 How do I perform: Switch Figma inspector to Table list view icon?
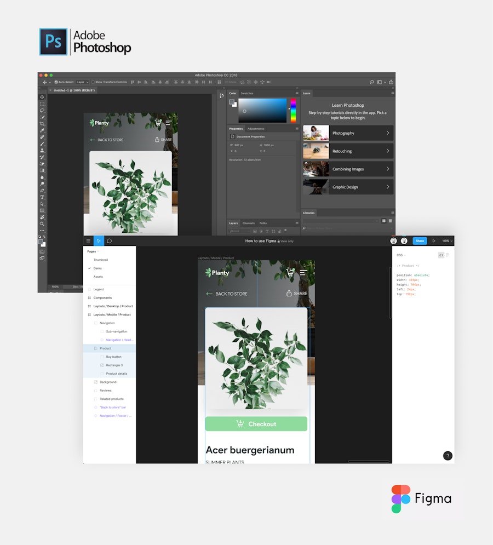pyautogui.click(x=448, y=255)
